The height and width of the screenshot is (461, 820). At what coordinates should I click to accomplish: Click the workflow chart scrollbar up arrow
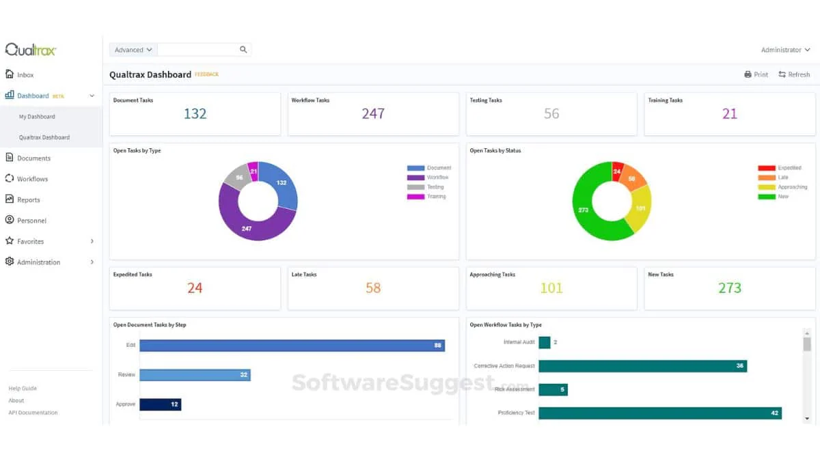pyautogui.click(x=807, y=332)
